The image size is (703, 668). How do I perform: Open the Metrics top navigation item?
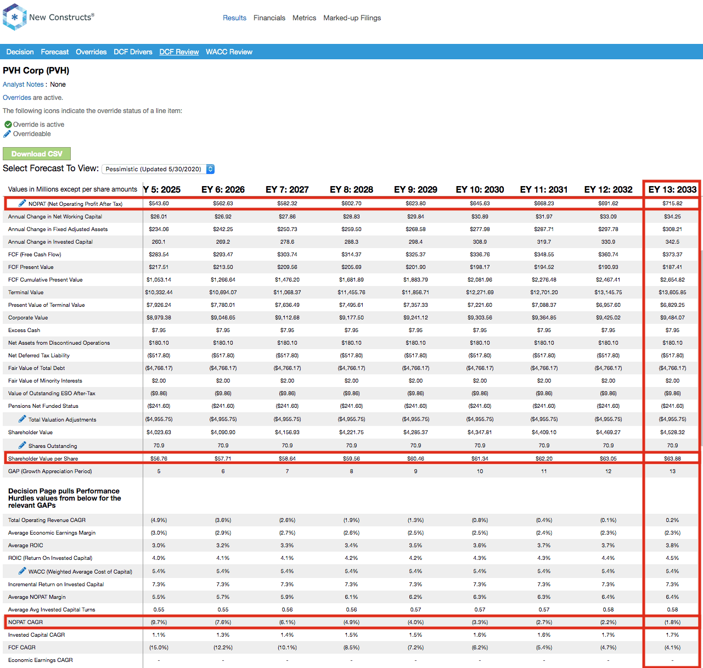304,18
